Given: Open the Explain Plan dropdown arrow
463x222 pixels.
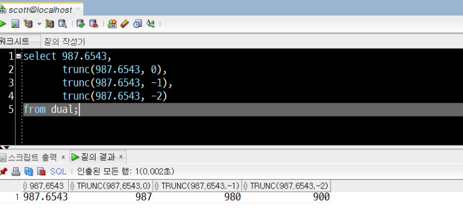Looking at the screenshot, I should 39,24.
